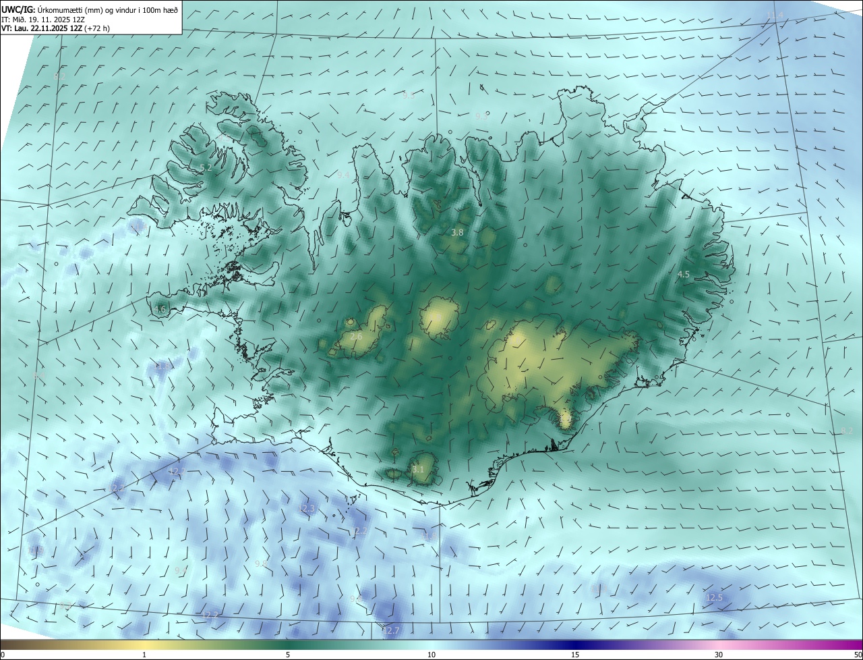
Task: Click the 5 tick on the color scale
Action: coord(288,655)
